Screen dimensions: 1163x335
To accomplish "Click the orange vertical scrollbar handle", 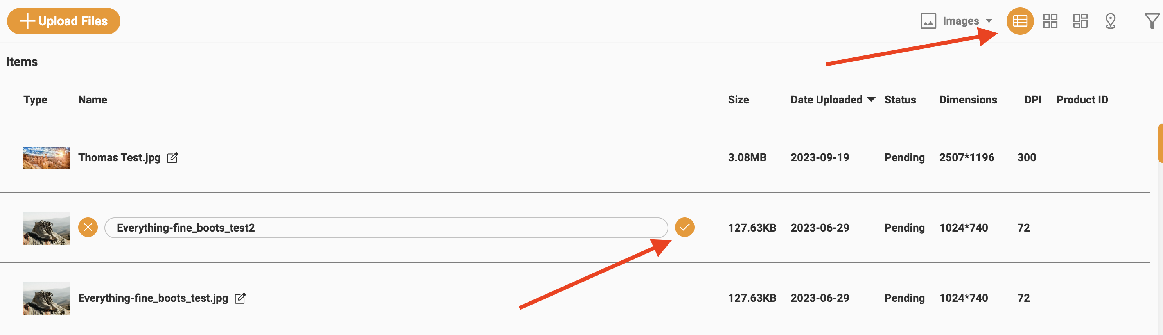I will point(1160,143).
